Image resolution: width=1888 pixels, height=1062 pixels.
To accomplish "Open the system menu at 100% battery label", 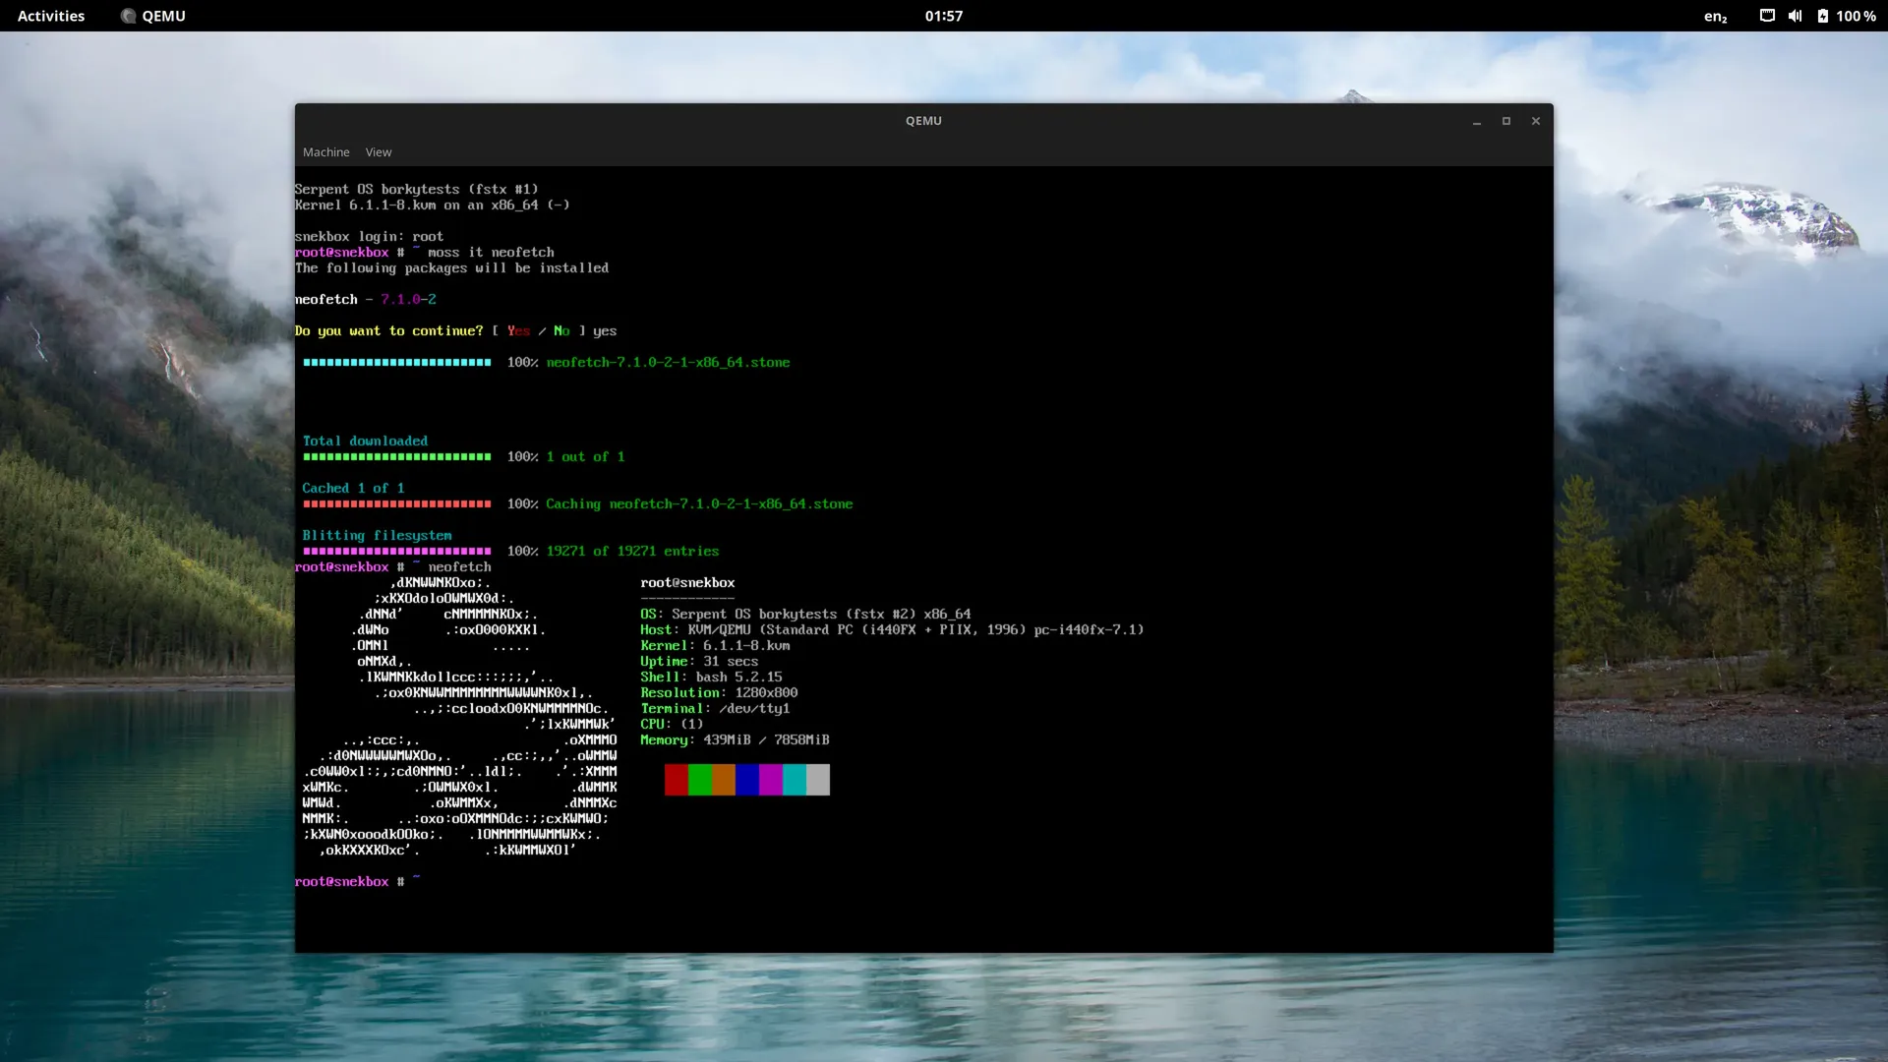I will pyautogui.click(x=1856, y=16).
